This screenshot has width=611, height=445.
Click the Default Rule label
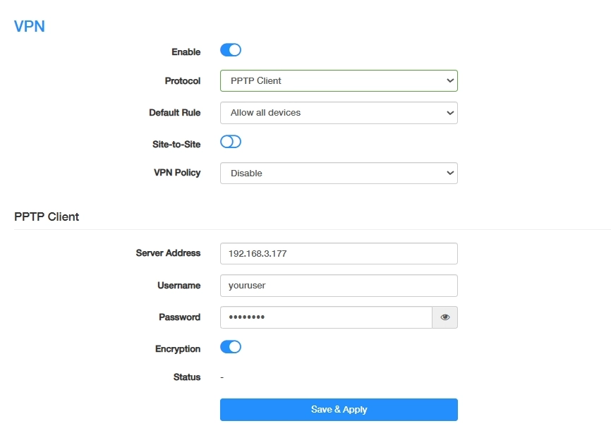click(x=174, y=113)
